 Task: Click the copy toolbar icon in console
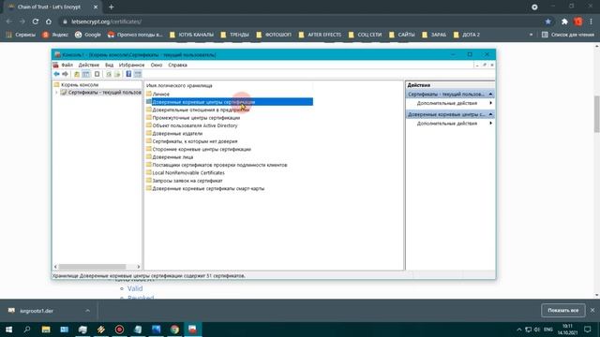(97, 74)
